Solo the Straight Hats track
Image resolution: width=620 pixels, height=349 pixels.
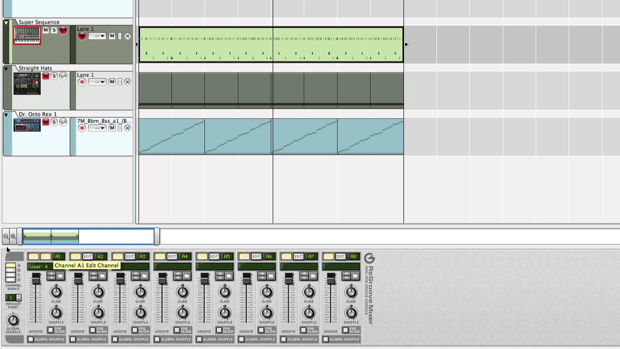pyautogui.click(x=54, y=76)
